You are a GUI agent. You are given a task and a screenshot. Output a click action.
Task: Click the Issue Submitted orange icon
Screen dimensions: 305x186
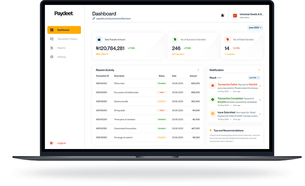coord(213,113)
